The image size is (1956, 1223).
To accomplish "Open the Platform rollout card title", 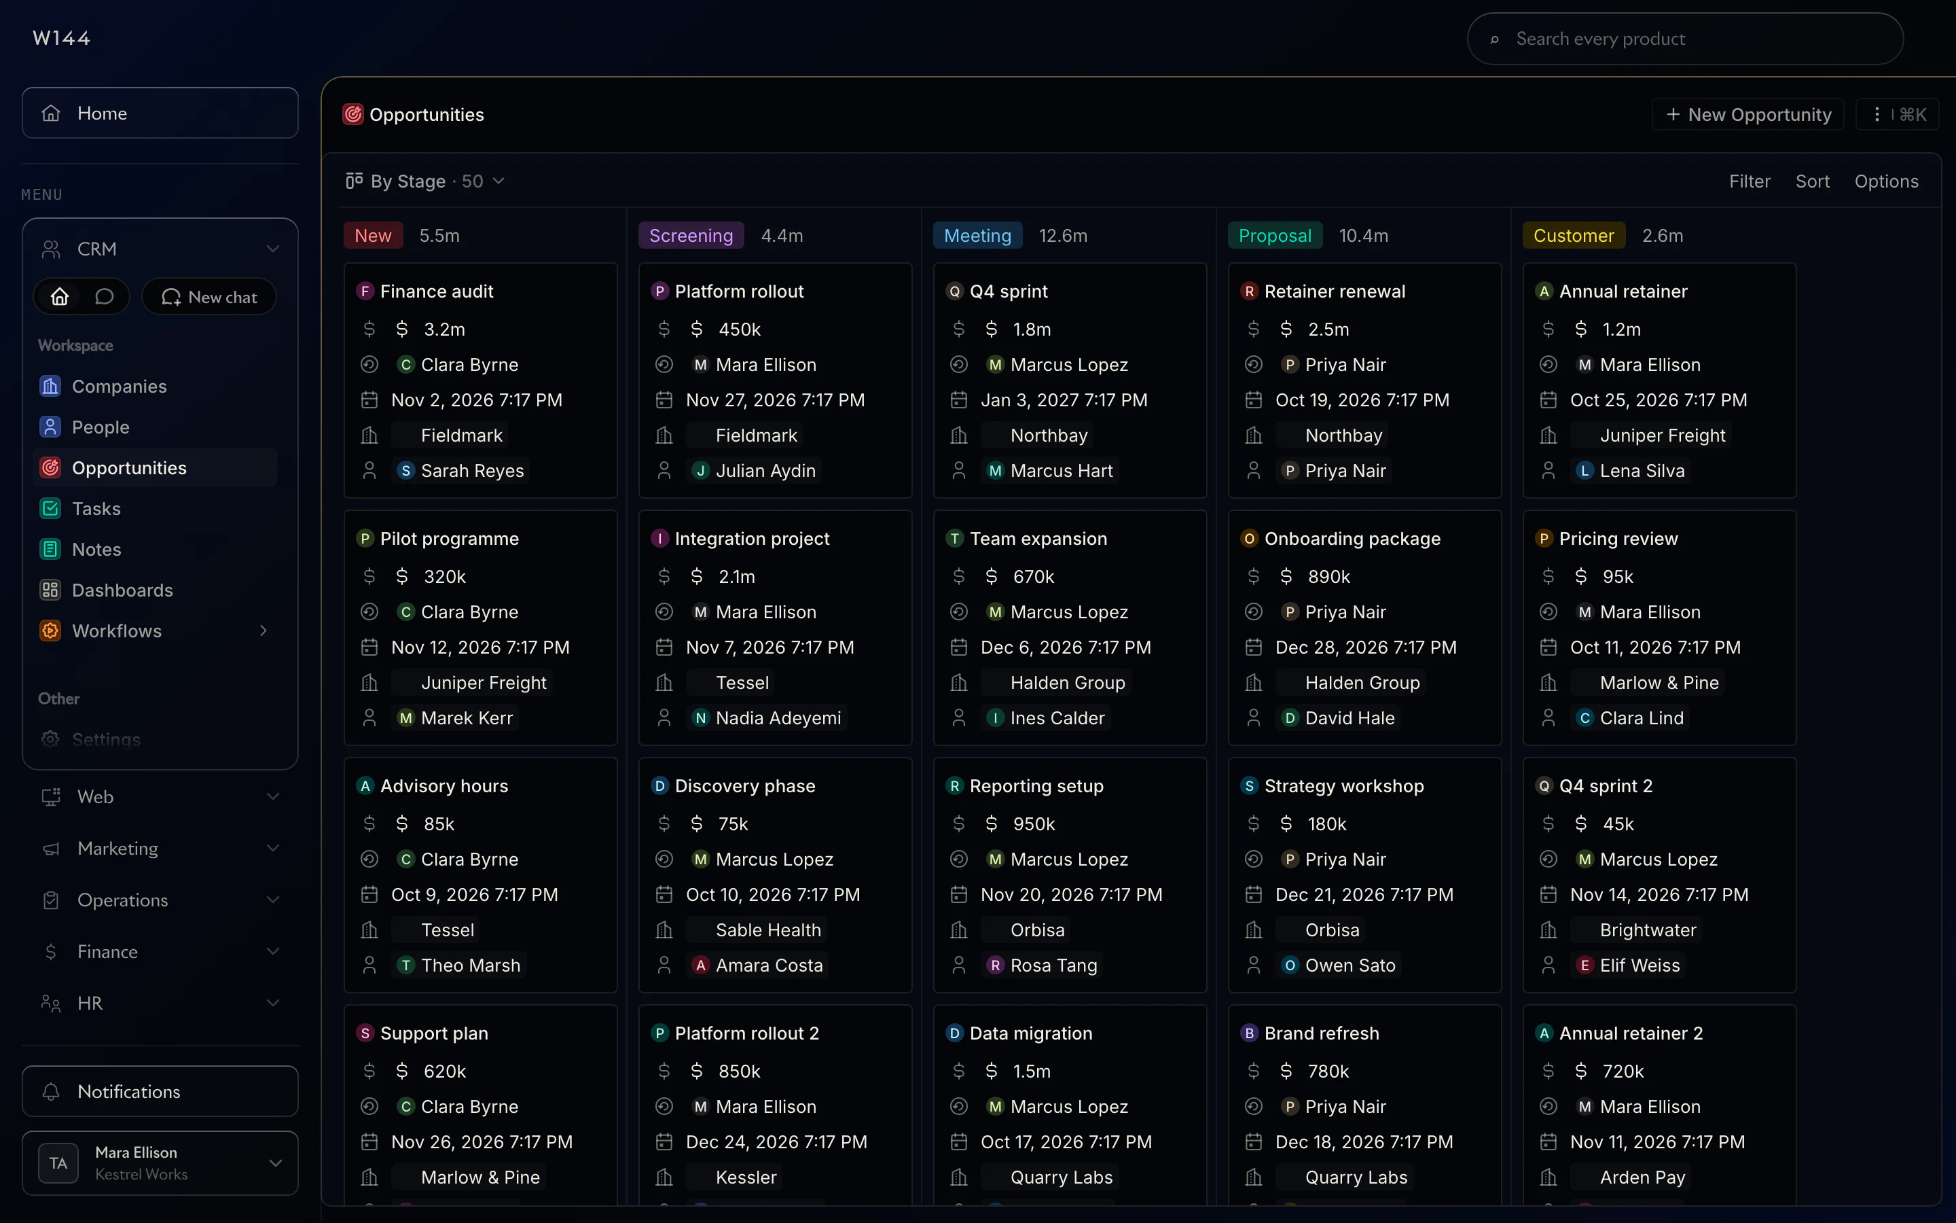I will [739, 291].
